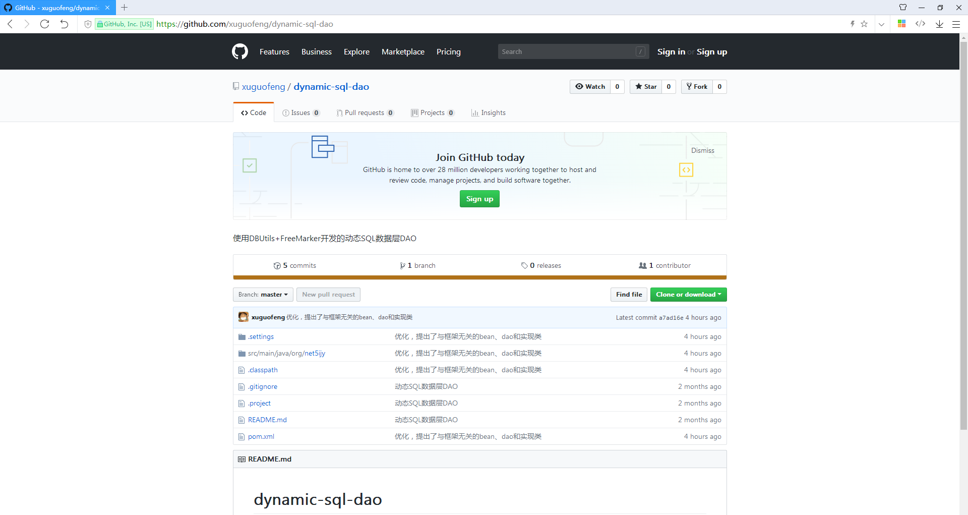Viewport: 968px width, 515px height.
Task: Fork the repository
Action: click(x=697, y=87)
